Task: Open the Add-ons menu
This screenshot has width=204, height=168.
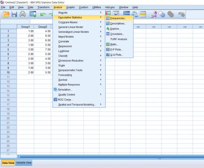Action: (110, 7)
